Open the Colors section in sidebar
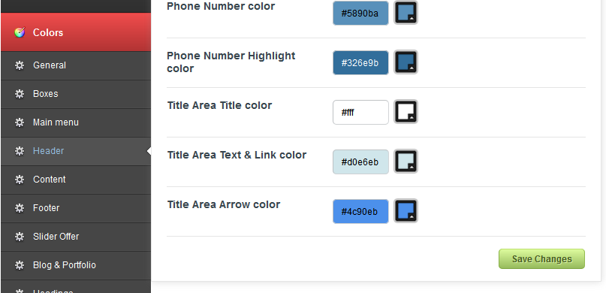The image size is (606, 293). [x=76, y=32]
